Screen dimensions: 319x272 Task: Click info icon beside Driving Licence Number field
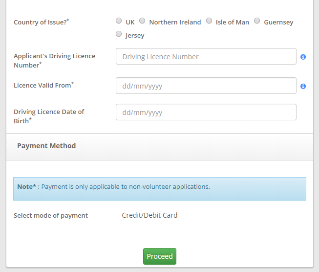coord(303,57)
